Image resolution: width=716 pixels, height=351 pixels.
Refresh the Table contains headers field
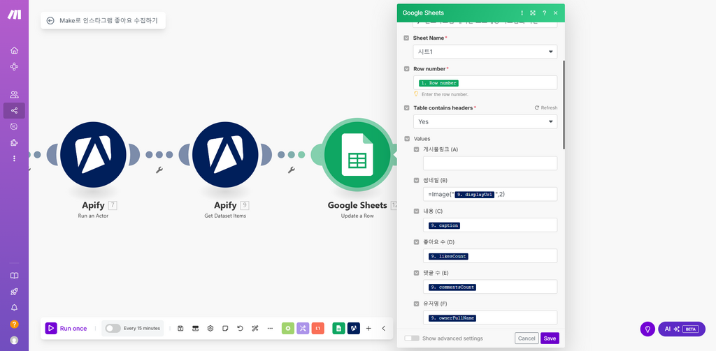pyautogui.click(x=546, y=108)
